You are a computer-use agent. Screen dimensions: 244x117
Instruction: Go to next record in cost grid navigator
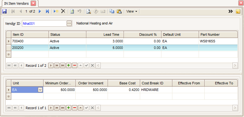51,108
